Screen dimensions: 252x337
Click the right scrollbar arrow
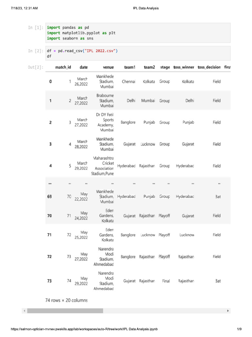(228, 311)
